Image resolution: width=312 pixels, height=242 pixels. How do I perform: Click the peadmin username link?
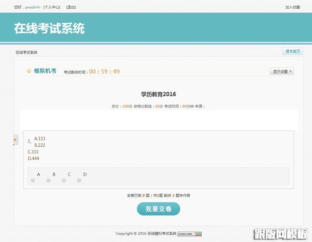pyautogui.click(x=32, y=7)
